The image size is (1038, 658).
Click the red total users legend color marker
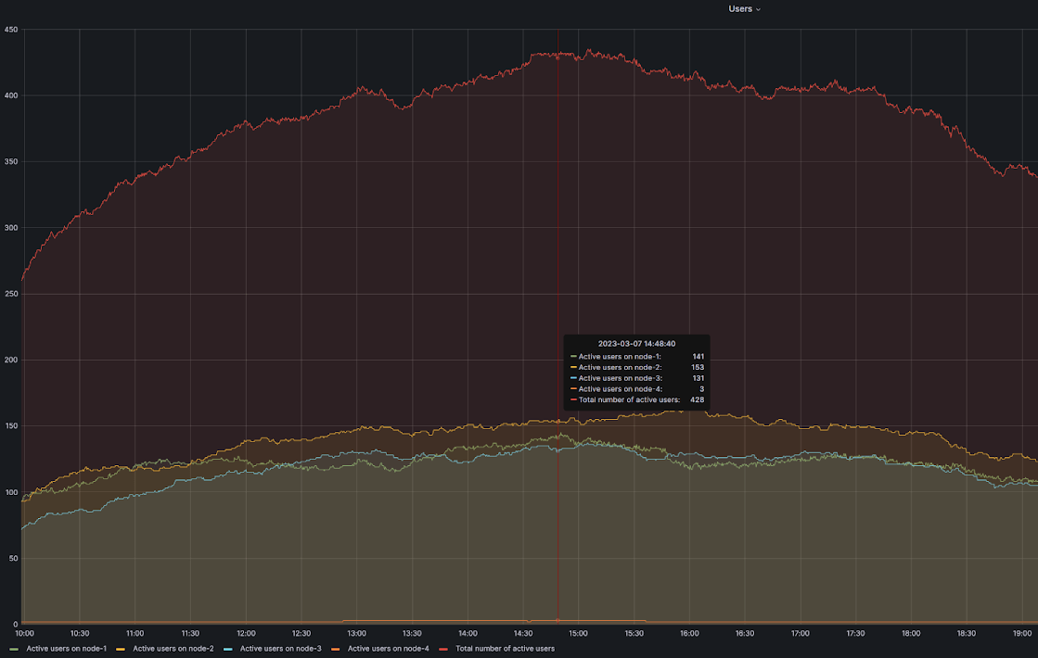pos(445,649)
